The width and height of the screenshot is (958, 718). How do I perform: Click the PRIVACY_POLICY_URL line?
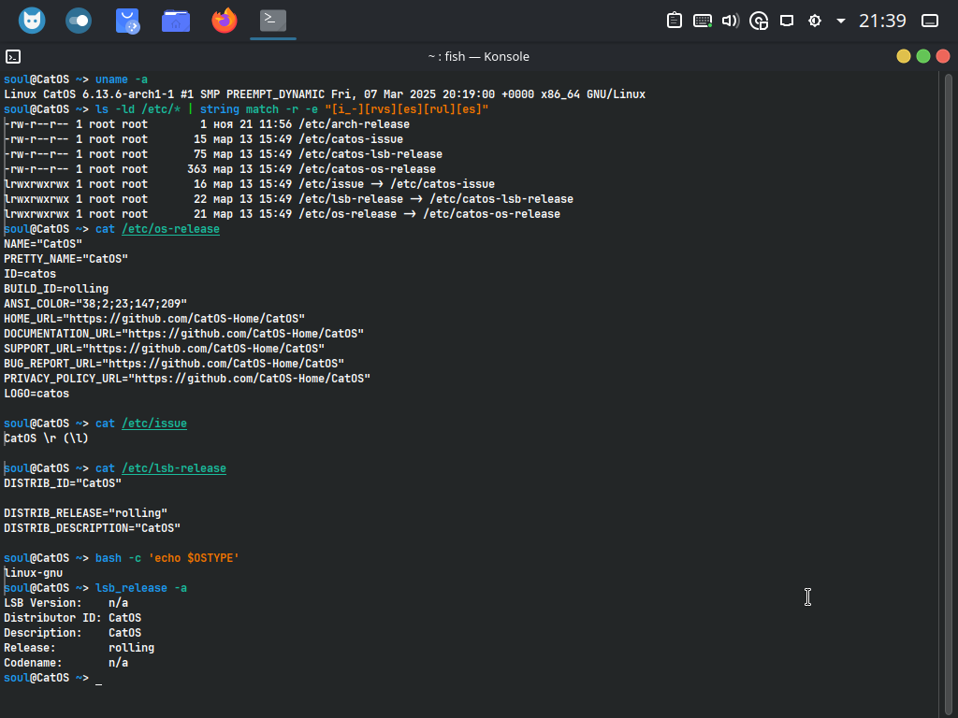click(187, 379)
